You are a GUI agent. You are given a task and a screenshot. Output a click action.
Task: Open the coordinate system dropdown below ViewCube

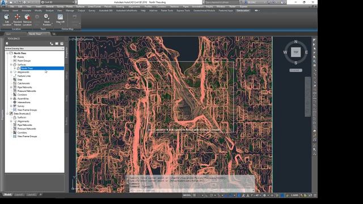(296, 70)
